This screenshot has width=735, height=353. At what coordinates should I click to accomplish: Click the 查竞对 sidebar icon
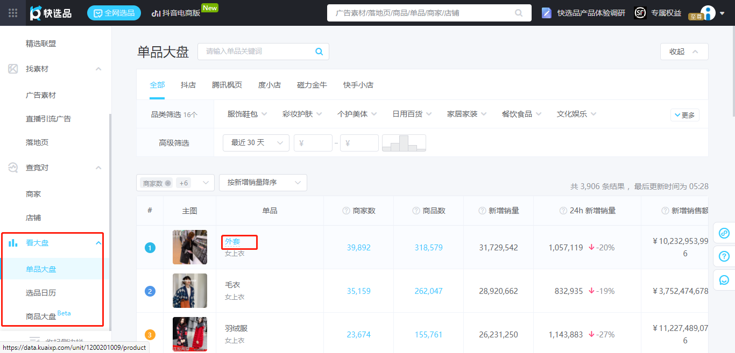(13, 168)
